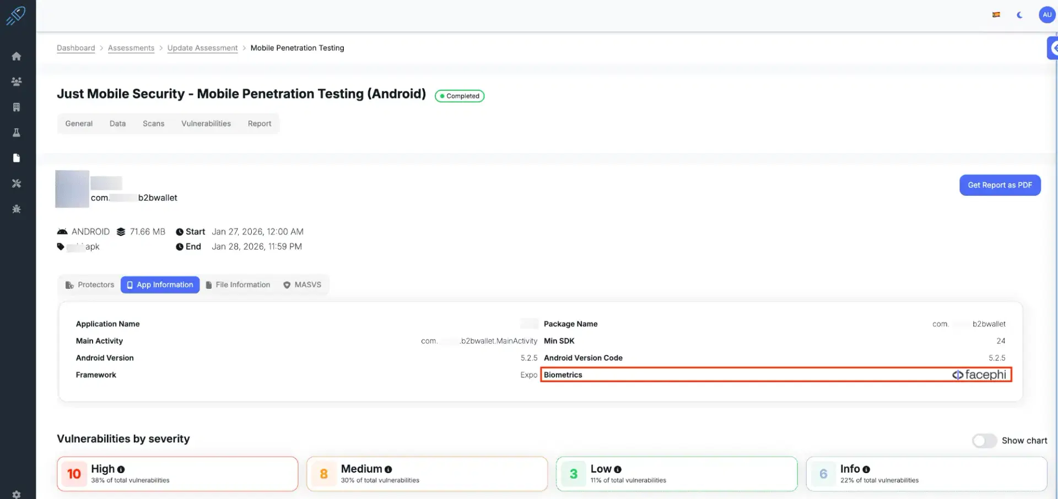Image resolution: width=1058 pixels, height=499 pixels.
Task: Click the Android platform icon
Action: pos(62,232)
